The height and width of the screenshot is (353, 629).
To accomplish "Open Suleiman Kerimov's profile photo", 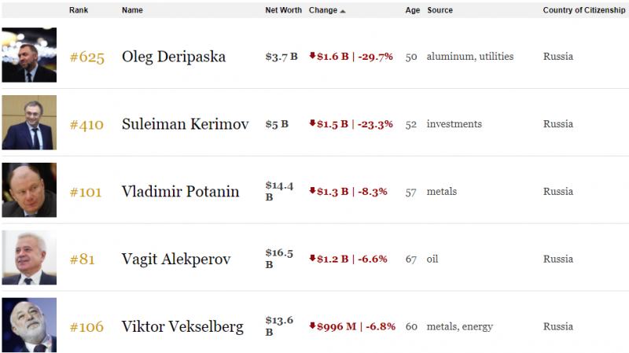I will [29, 123].
